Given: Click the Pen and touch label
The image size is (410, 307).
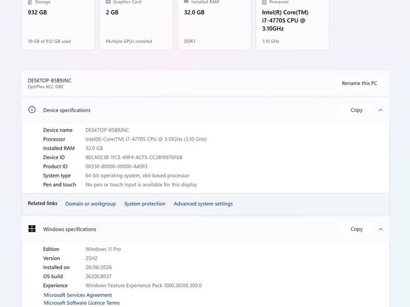Looking at the screenshot, I should pyautogui.click(x=59, y=185).
